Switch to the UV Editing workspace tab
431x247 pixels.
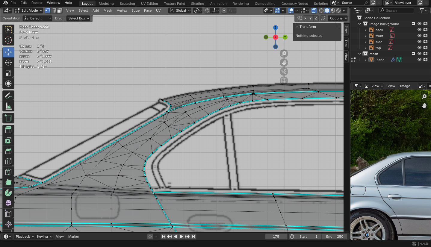pos(149,4)
